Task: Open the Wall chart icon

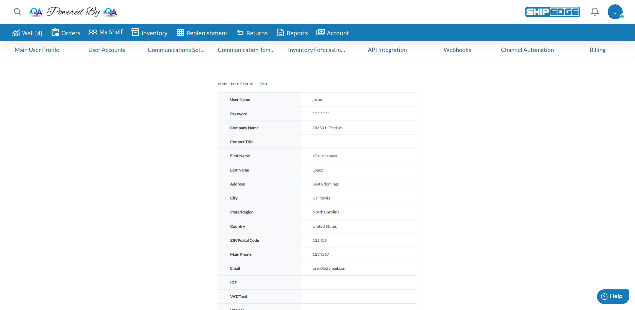Action: click(x=16, y=33)
